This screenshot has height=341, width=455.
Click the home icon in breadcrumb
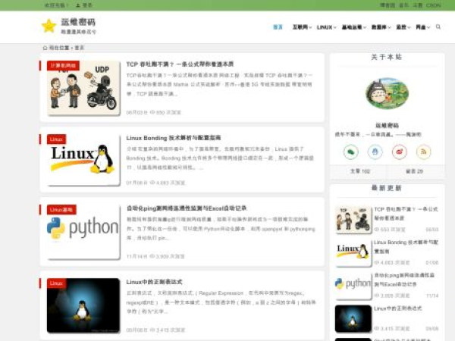pyautogui.click(x=45, y=48)
